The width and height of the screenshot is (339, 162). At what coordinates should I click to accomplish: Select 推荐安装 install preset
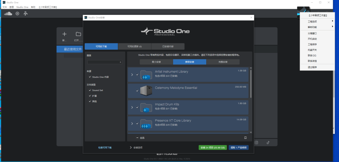[x=190, y=62]
